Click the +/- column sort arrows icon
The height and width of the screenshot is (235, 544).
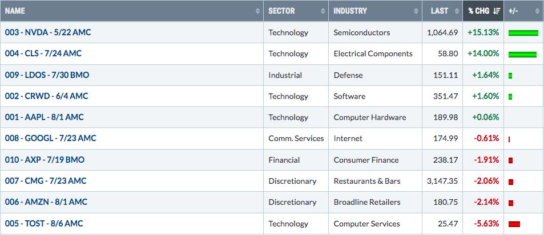click(x=537, y=11)
